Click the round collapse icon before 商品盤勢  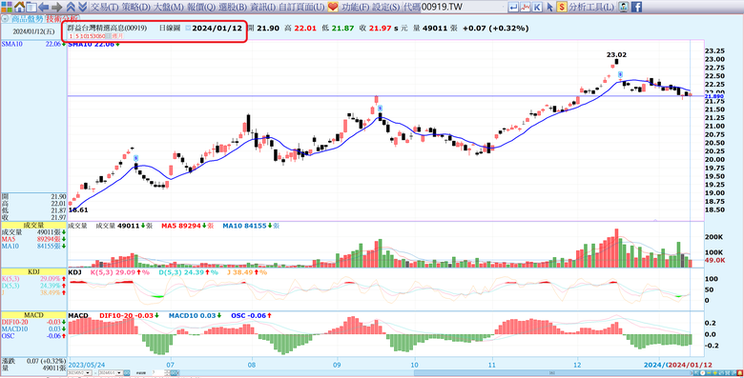click(x=5, y=19)
